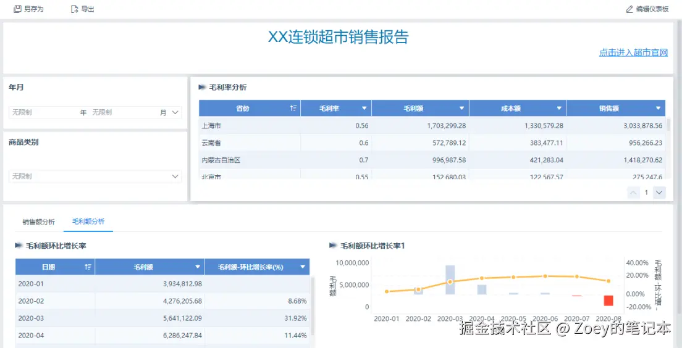The height and width of the screenshot is (348, 682).
Task: Click the 上海市 row cell
Action: pos(250,125)
